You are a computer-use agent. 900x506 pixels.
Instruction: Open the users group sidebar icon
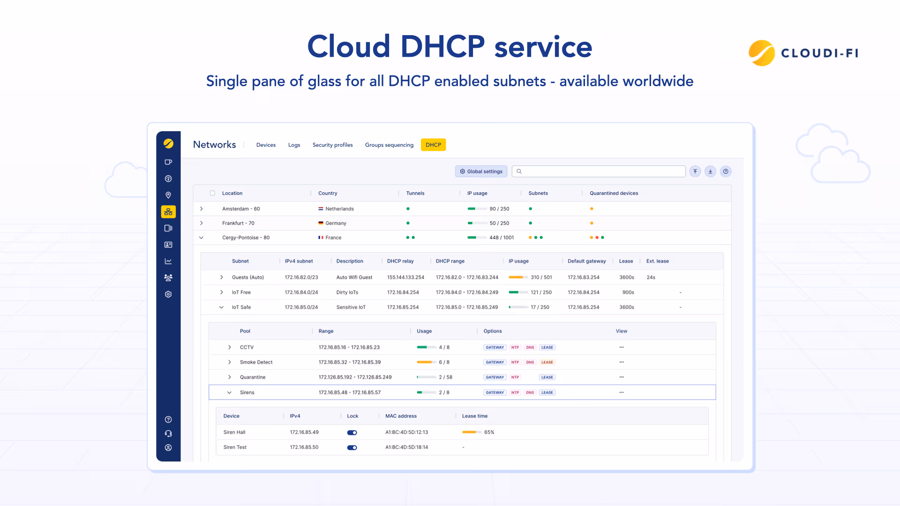click(x=168, y=278)
